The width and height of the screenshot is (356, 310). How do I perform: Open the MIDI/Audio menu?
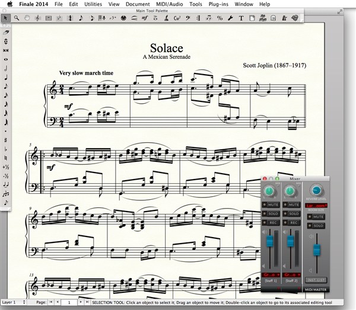point(169,4)
